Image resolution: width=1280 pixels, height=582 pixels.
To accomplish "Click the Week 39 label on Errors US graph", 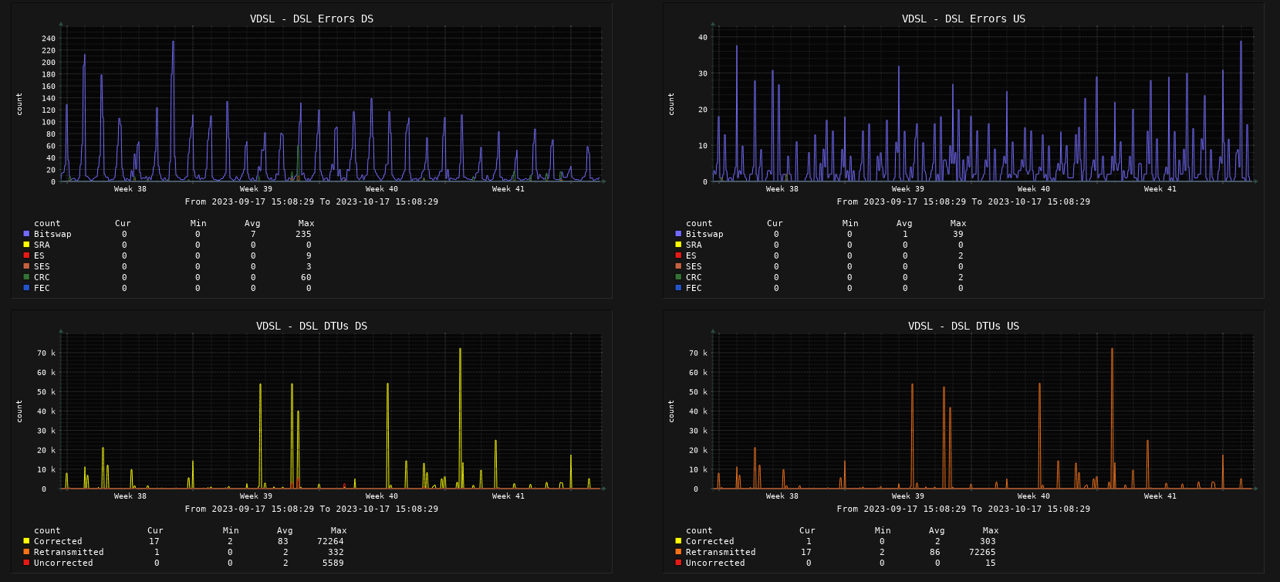I will coord(908,188).
